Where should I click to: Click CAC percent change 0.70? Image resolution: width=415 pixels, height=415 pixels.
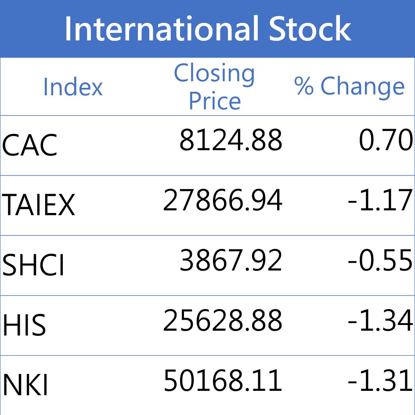click(386, 141)
